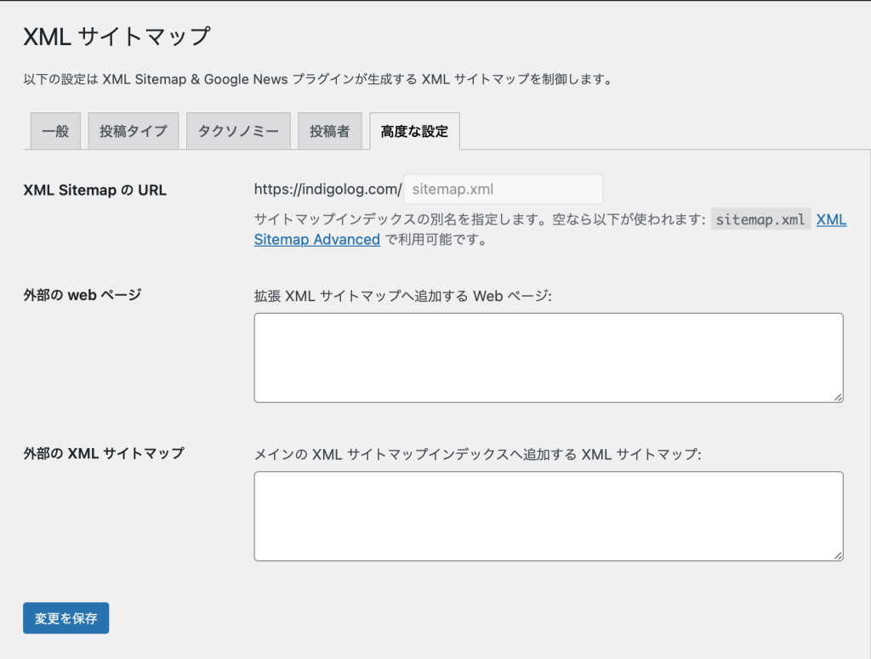Select the タクソノミー tab
The image size is (871, 659).
[x=238, y=131]
